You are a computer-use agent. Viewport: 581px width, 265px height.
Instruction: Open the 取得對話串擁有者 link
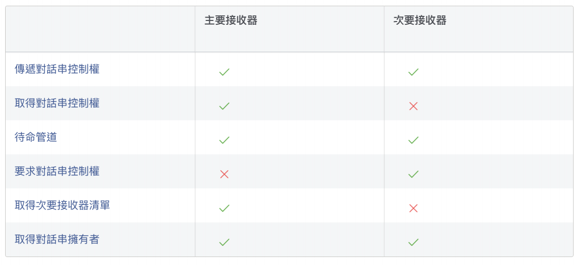(x=57, y=239)
